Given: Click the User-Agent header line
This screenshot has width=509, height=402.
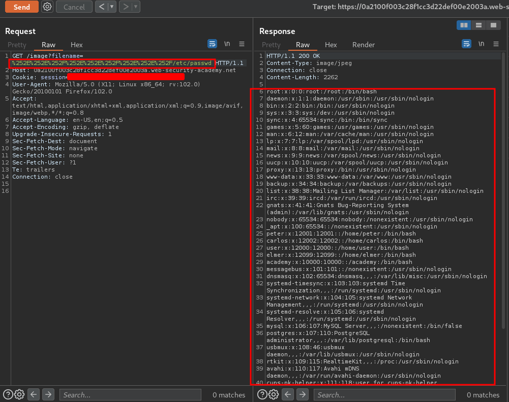Looking at the screenshot, I should pyautogui.click(x=106, y=88).
